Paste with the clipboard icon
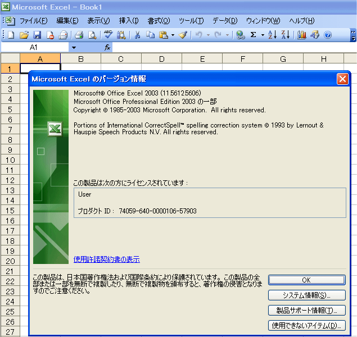 point(164,35)
